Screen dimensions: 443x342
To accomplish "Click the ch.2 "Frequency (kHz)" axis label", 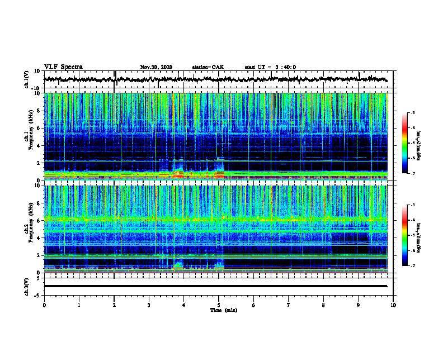I will [x=31, y=223].
